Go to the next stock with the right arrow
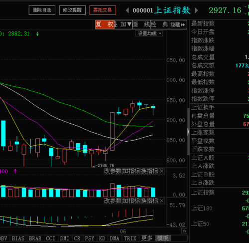This screenshot has width=249, height=243. [196, 10]
